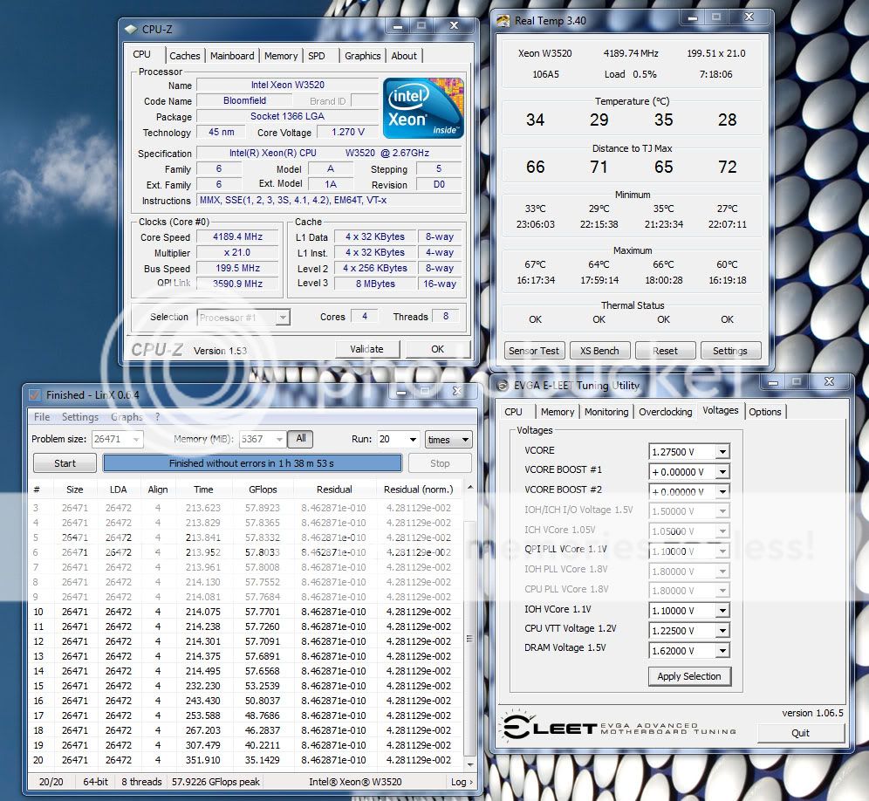This screenshot has height=801, width=869.
Task: Click the Quit button in E-LEET
Action: pos(800,733)
